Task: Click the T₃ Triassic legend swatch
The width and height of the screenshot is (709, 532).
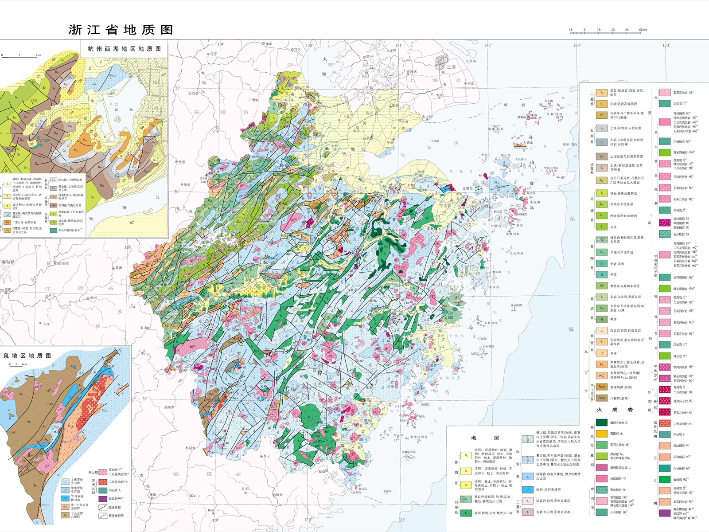Action: pos(527,501)
